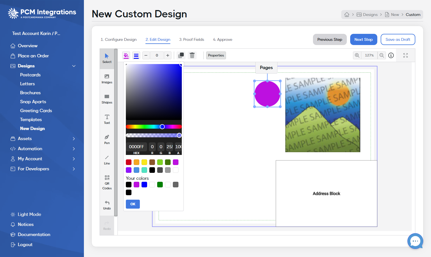Go to 3. Proof Fields step
Screen dimensions: 431x257
[192, 39]
